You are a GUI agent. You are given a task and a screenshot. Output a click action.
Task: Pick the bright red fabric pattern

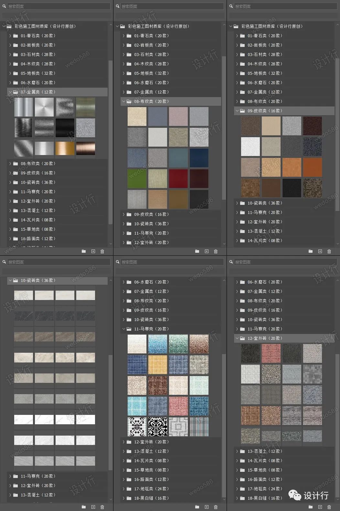coord(178,179)
